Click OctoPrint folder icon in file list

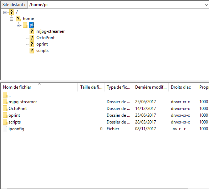(x=5, y=108)
